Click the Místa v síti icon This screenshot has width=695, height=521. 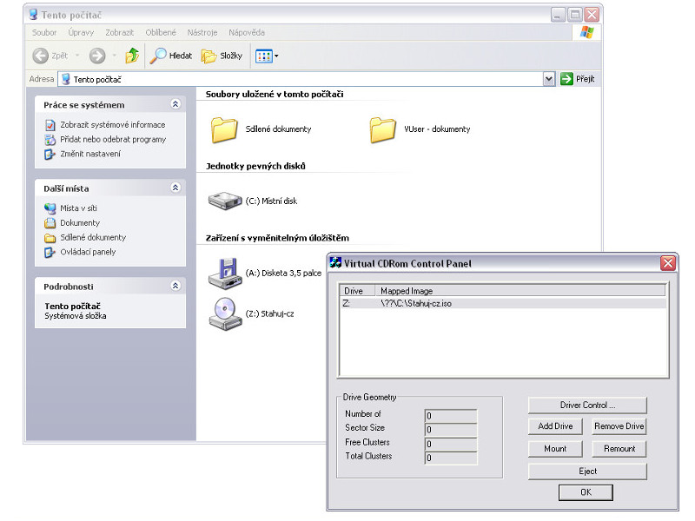tap(50, 208)
